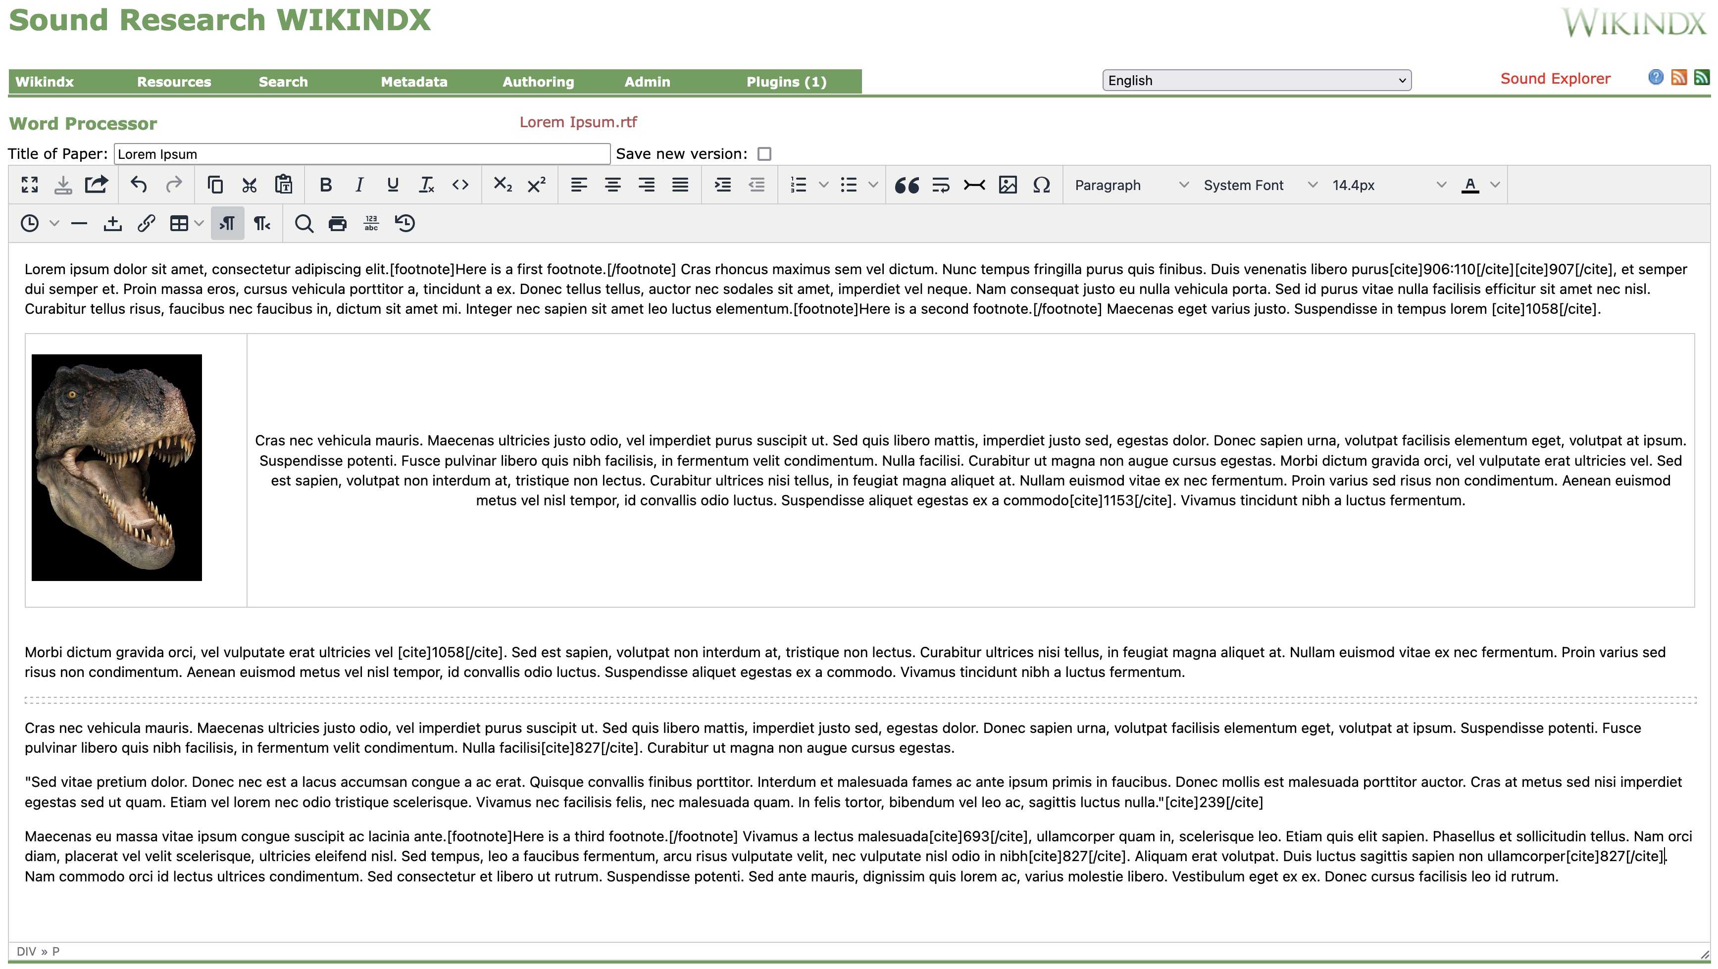The width and height of the screenshot is (1718, 969).
Task: Toggle left-to-right paragraph direction
Action: pyautogui.click(x=227, y=223)
